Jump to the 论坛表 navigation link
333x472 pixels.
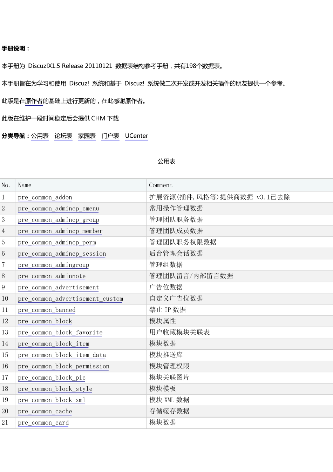pyautogui.click(x=63, y=136)
